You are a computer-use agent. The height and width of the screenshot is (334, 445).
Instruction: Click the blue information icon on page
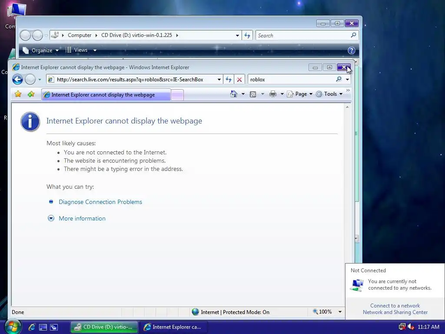pyautogui.click(x=30, y=122)
